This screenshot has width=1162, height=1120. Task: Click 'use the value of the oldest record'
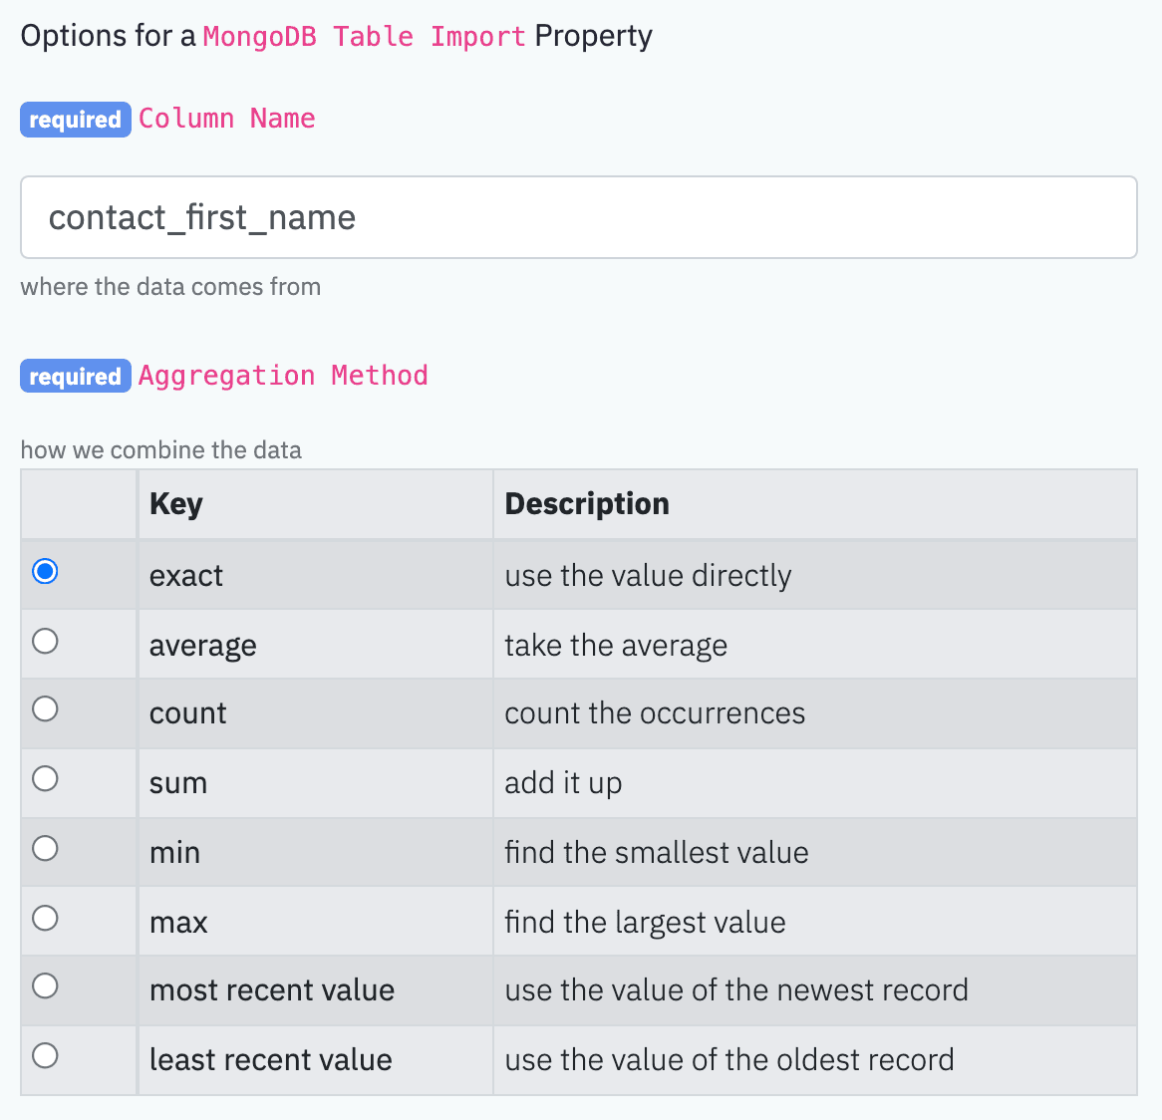[x=729, y=1060]
